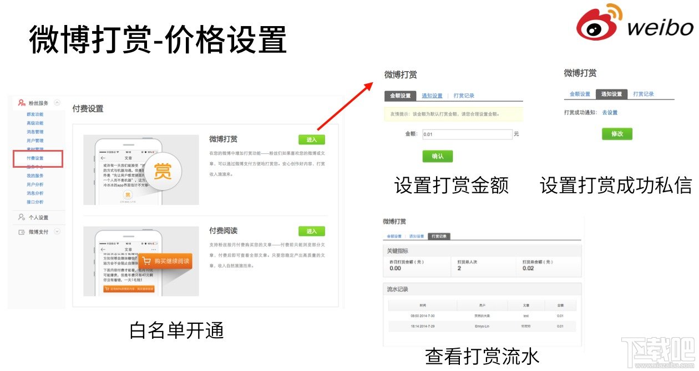This screenshot has height=371, width=699.
Task: Switch to 金额设置 tab above 关键指标
Action: [394, 236]
